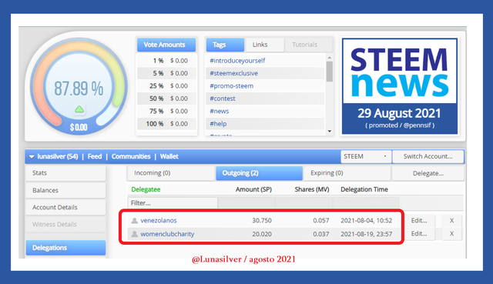Click Edit... for the womenclubcharity delegation
The width and height of the screenshot is (493, 284).
(419, 234)
